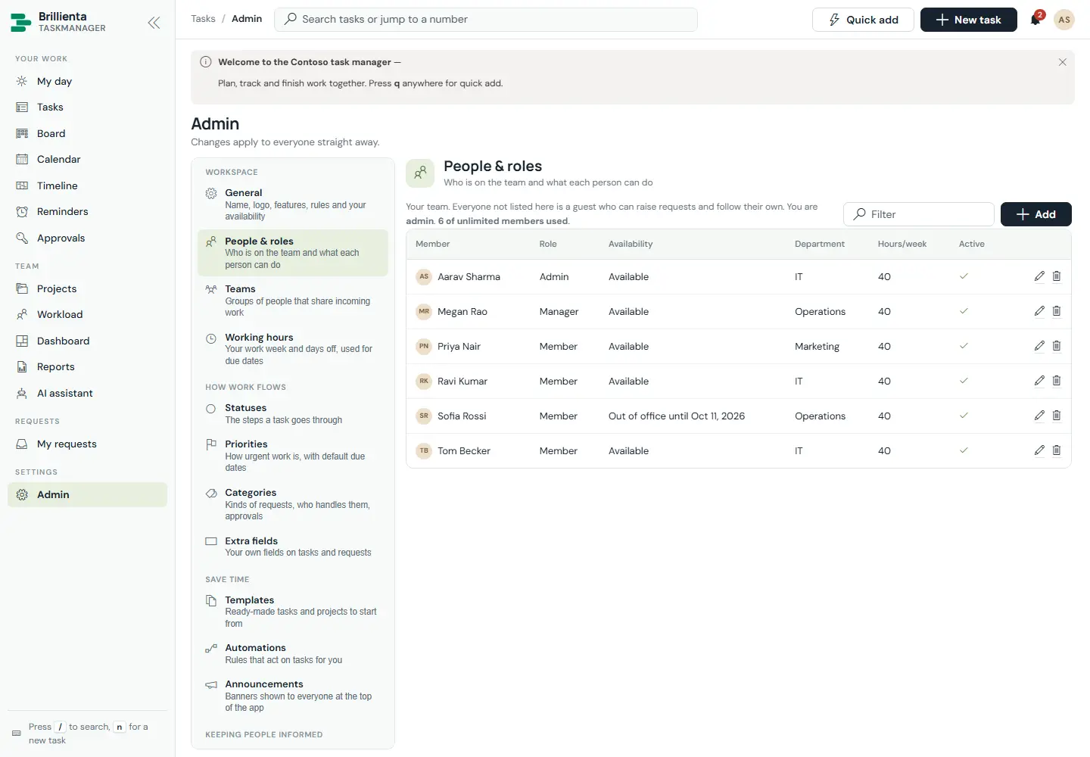Edit Ravi Kumar with the pencil icon
Image resolution: width=1090 pixels, height=757 pixels.
coord(1039,381)
